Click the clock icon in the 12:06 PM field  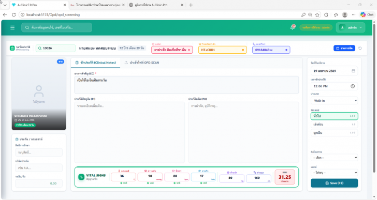point(353,86)
